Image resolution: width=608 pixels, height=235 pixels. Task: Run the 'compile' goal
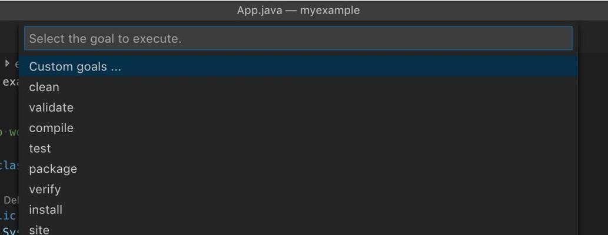click(x=298, y=128)
